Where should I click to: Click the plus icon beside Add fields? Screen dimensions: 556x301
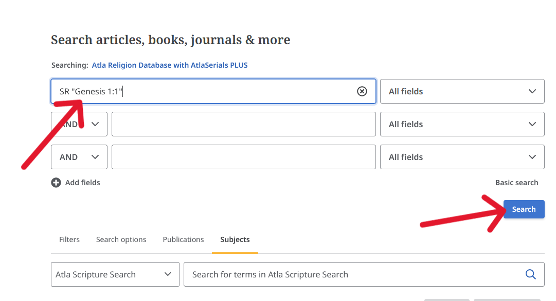click(56, 183)
